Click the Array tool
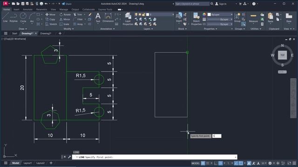 coord(78,24)
